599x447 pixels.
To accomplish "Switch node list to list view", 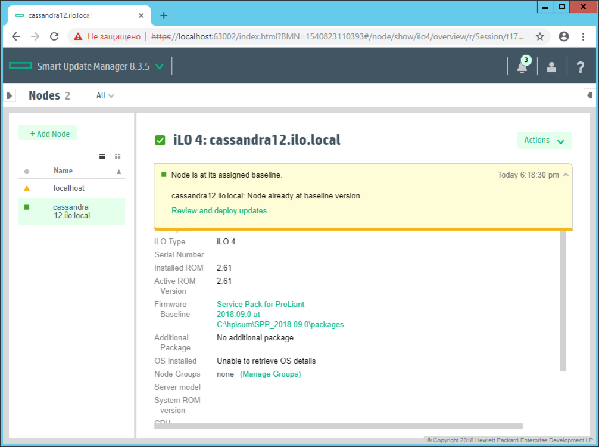I will click(102, 156).
